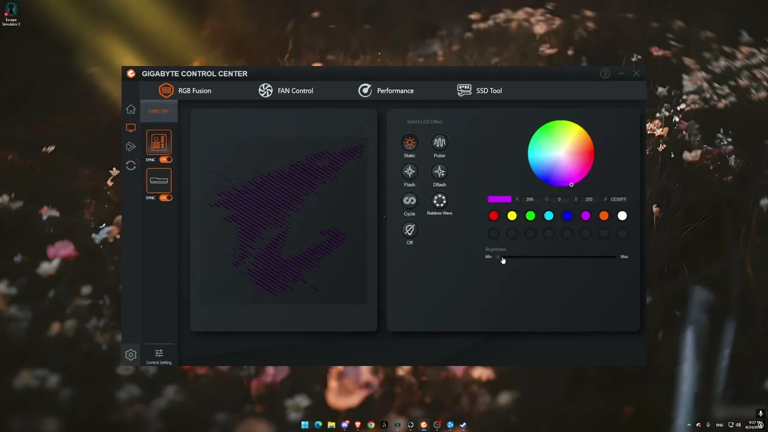Image resolution: width=768 pixels, height=432 pixels.
Task: Switch to the FAN Control tab
Action: (286, 91)
